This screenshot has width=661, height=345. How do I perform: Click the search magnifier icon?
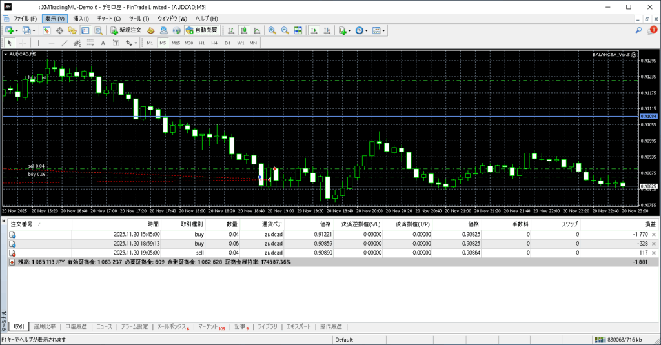click(x=639, y=30)
